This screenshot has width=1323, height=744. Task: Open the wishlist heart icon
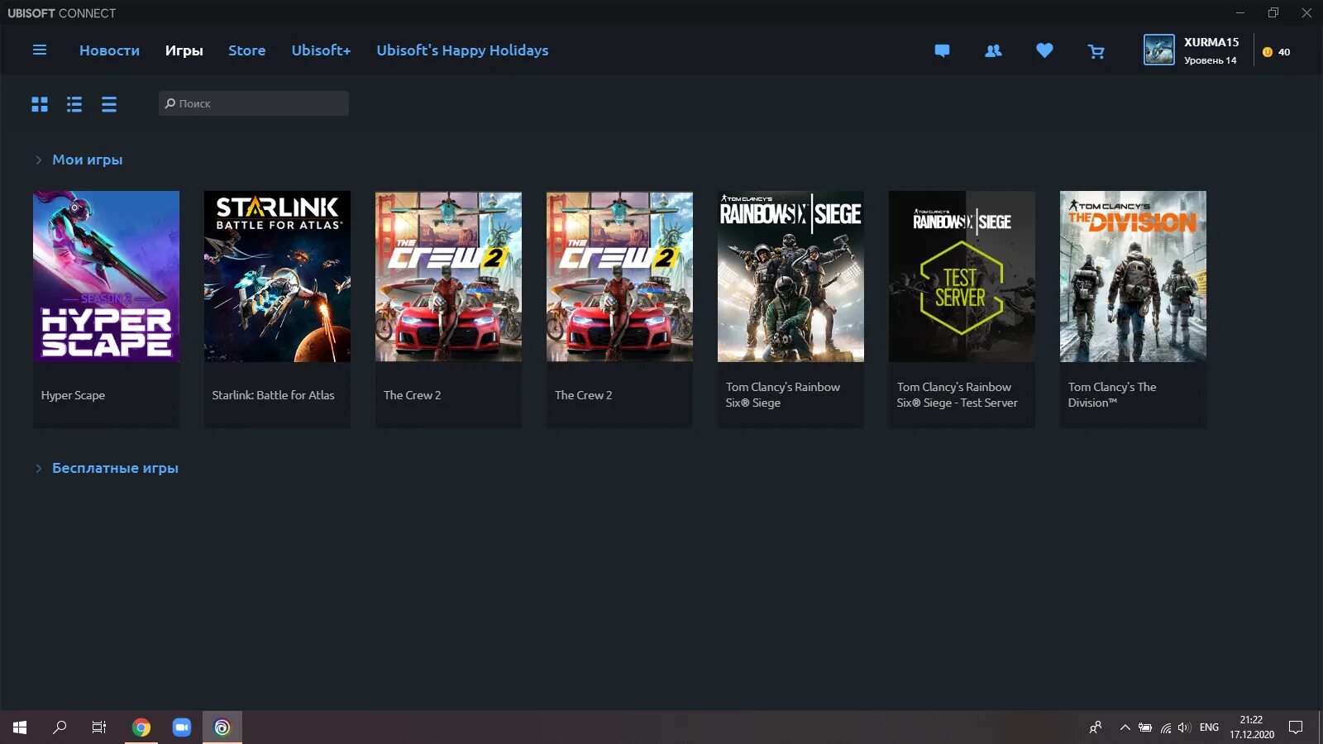tap(1044, 50)
